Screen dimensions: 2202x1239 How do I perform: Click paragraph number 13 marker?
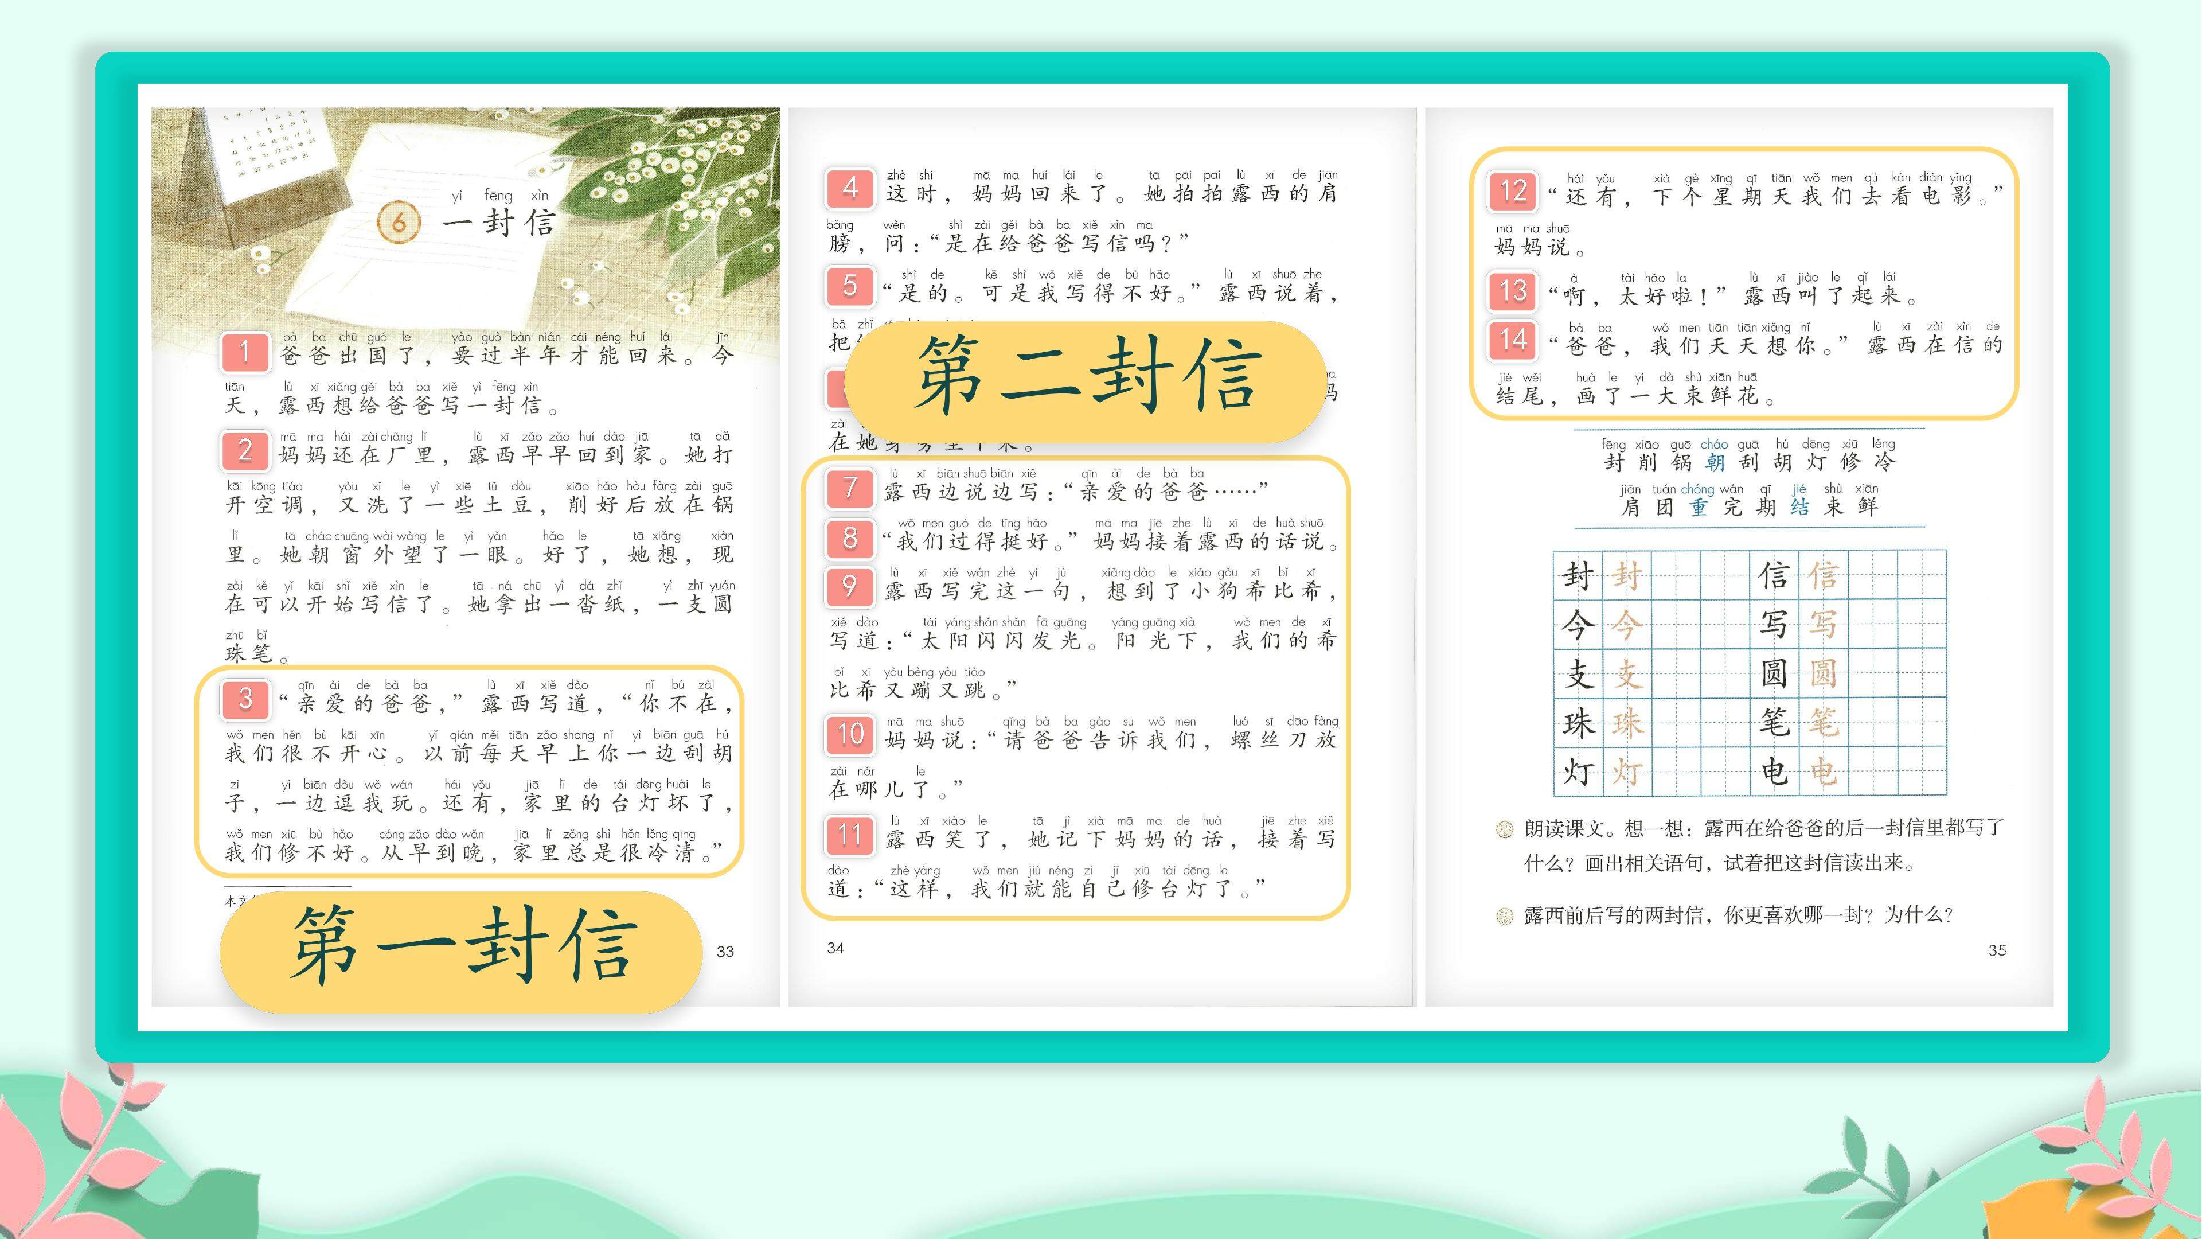pyautogui.click(x=1512, y=291)
